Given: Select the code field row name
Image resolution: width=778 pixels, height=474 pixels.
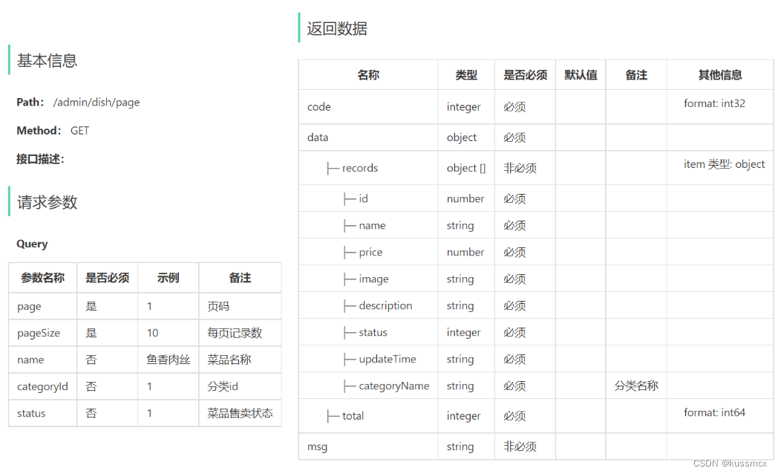Looking at the screenshot, I should tap(319, 107).
